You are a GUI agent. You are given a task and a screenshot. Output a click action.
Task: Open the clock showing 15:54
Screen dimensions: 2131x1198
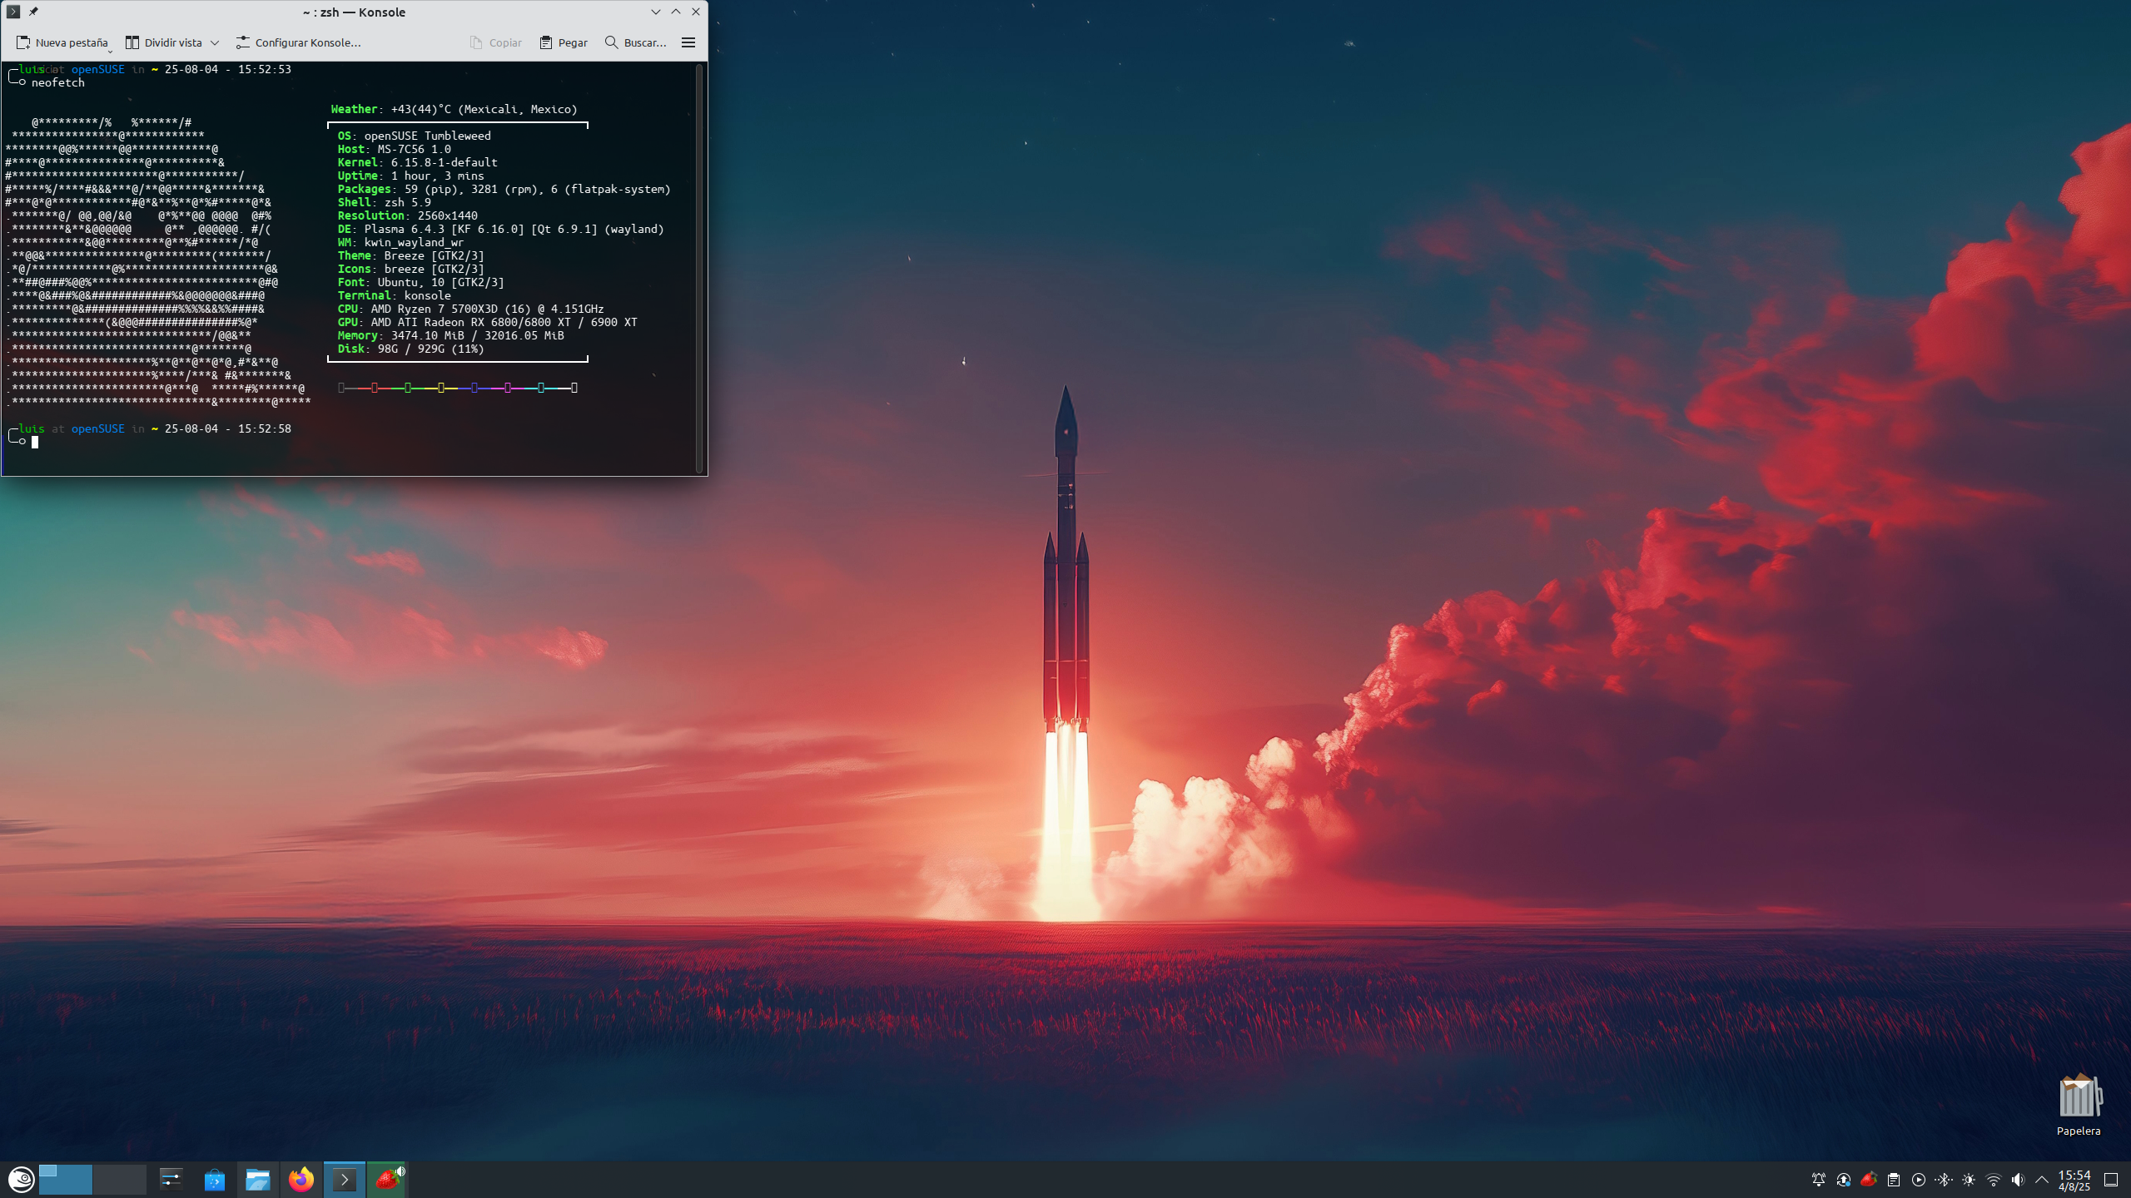pyautogui.click(x=2074, y=1180)
